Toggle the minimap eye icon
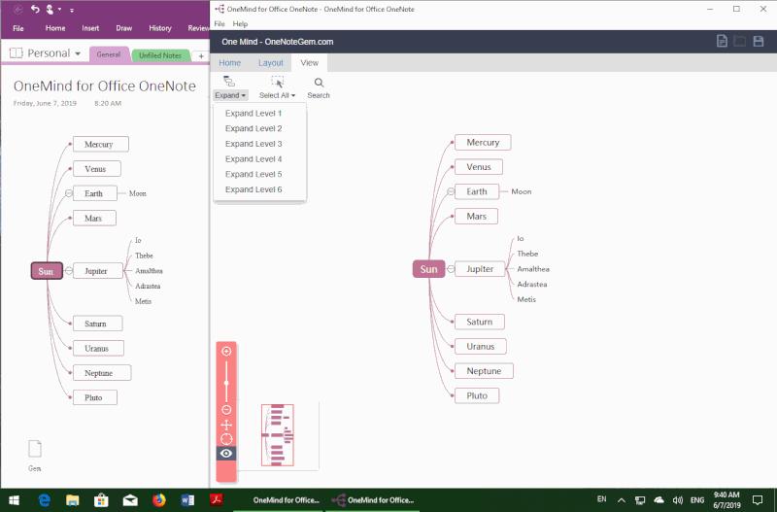This screenshot has width=777, height=512. 226,454
